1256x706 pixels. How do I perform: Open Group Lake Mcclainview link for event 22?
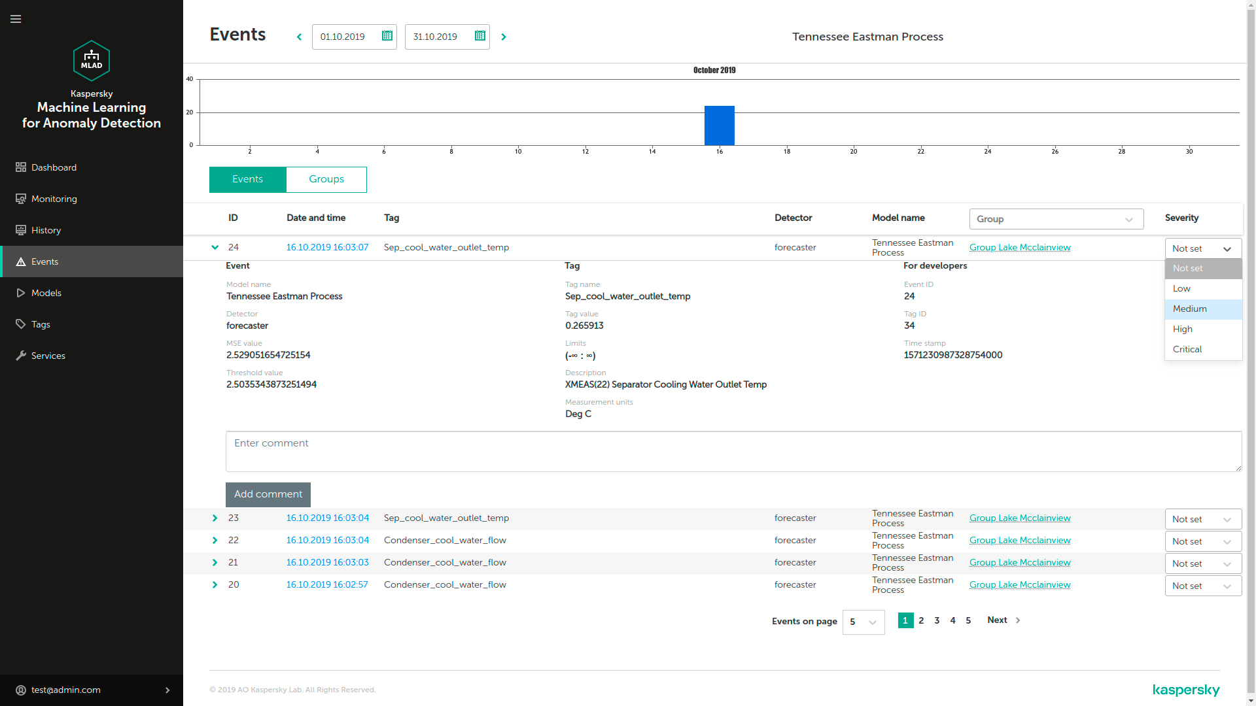point(1019,540)
